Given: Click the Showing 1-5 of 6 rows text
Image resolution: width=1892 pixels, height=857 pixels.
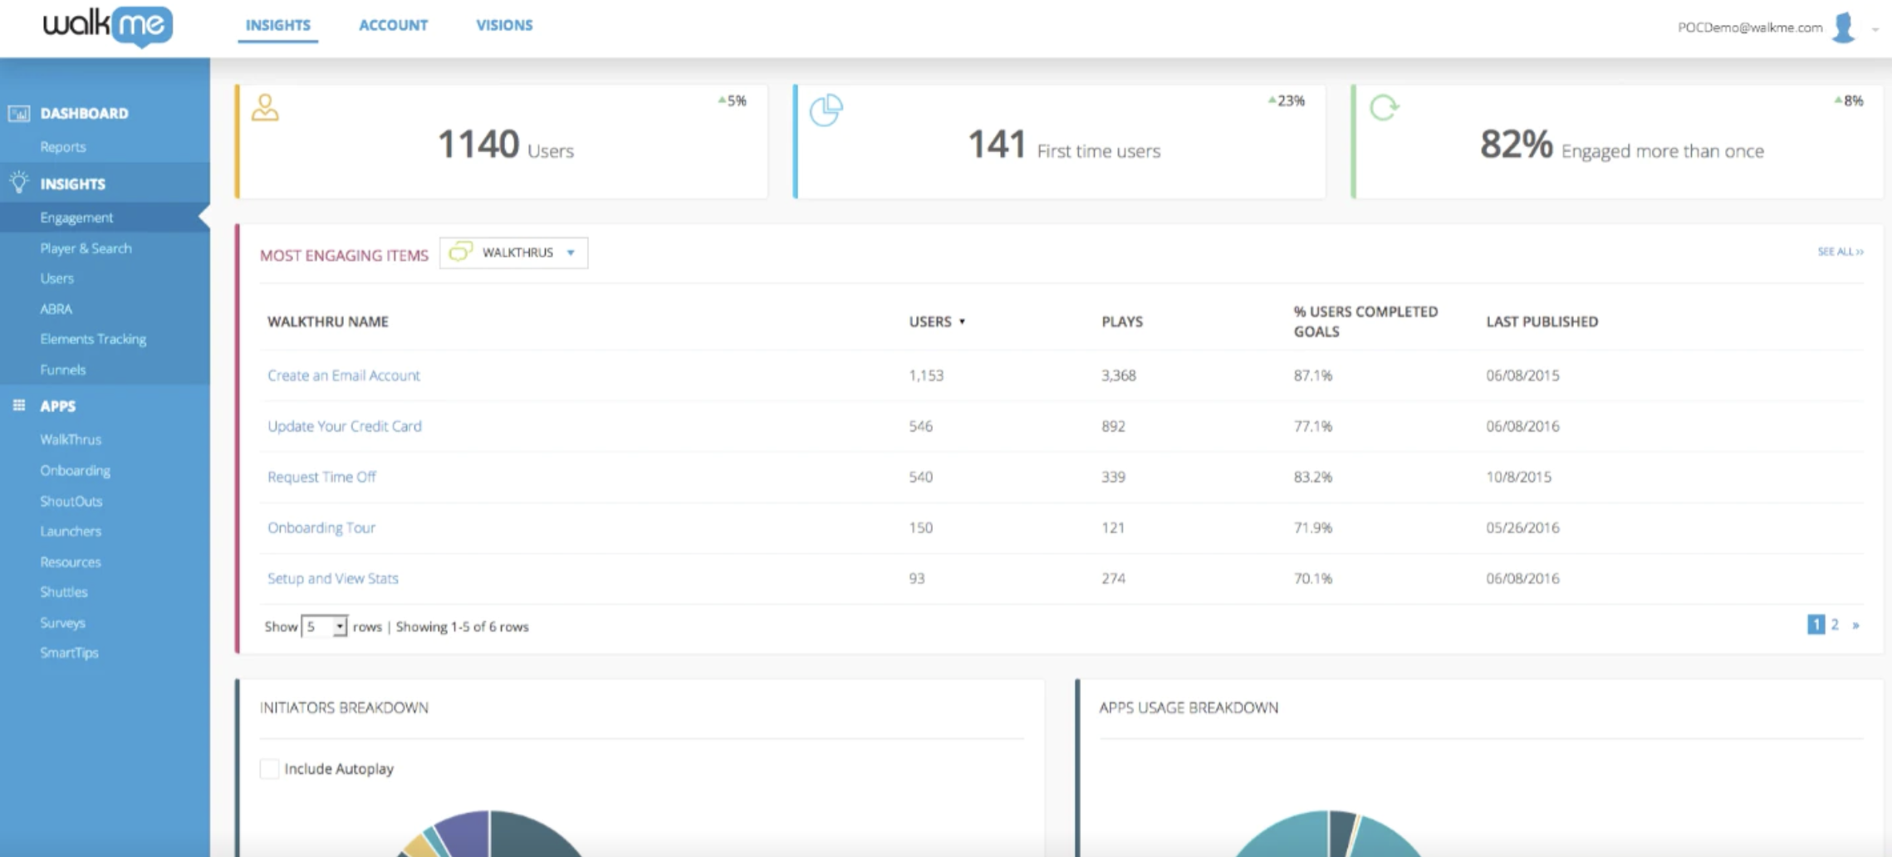Looking at the screenshot, I should click(463, 626).
